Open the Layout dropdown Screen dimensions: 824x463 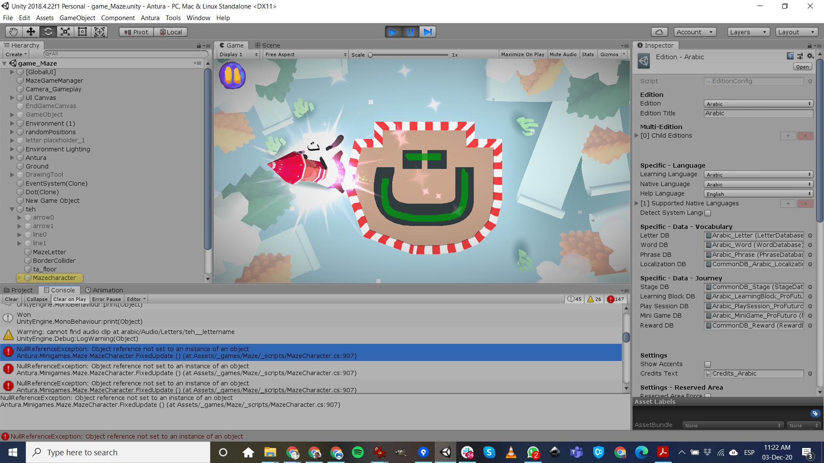[x=797, y=31]
